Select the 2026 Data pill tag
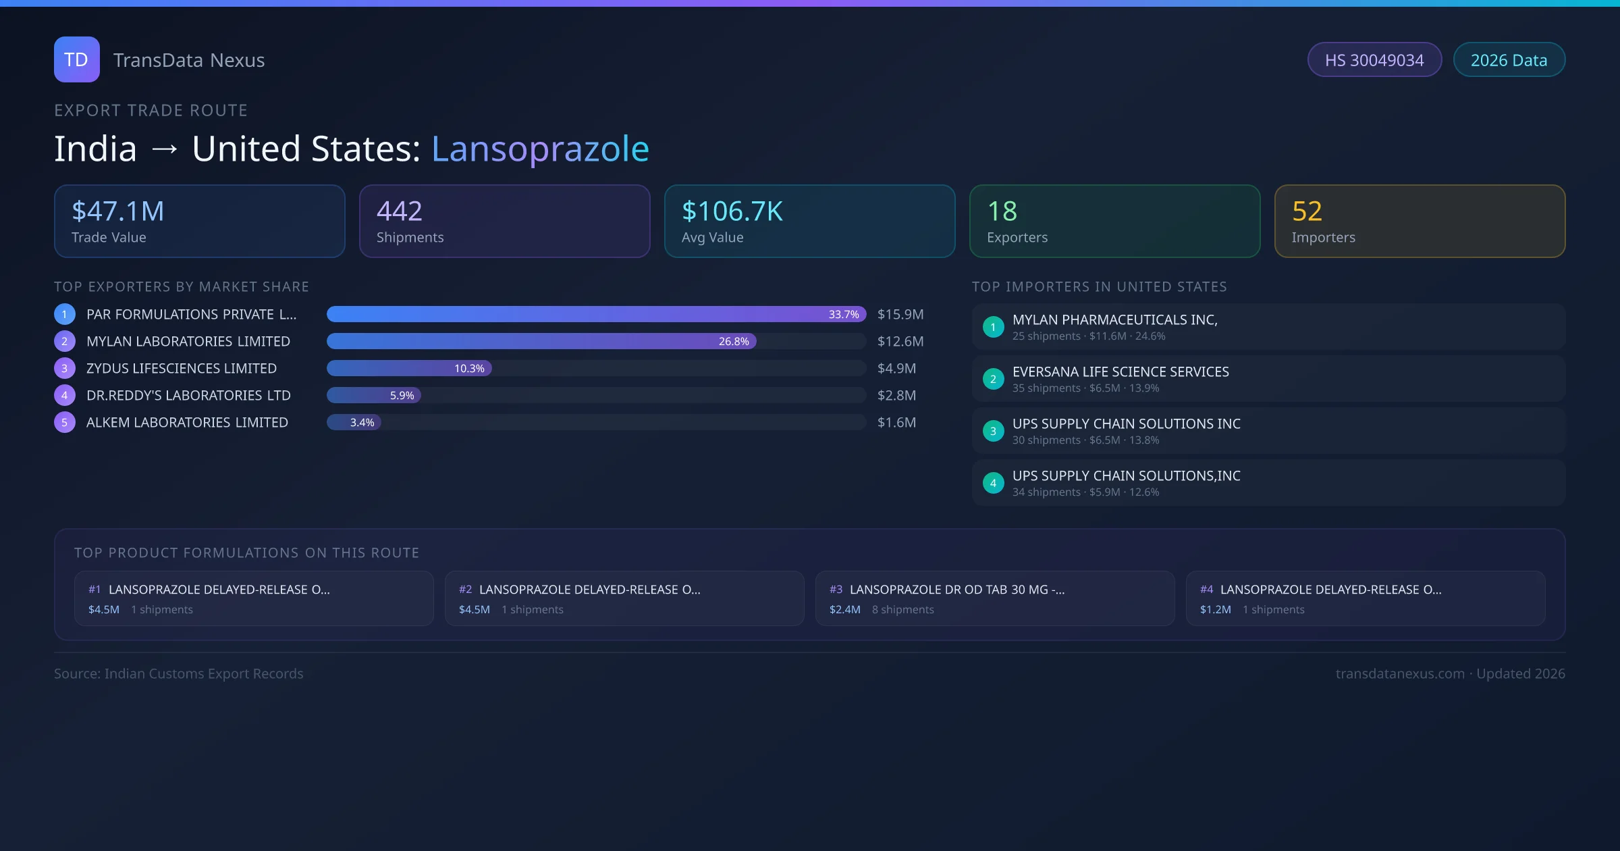Screen dimensions: 1620x851 coord(1509,60)
